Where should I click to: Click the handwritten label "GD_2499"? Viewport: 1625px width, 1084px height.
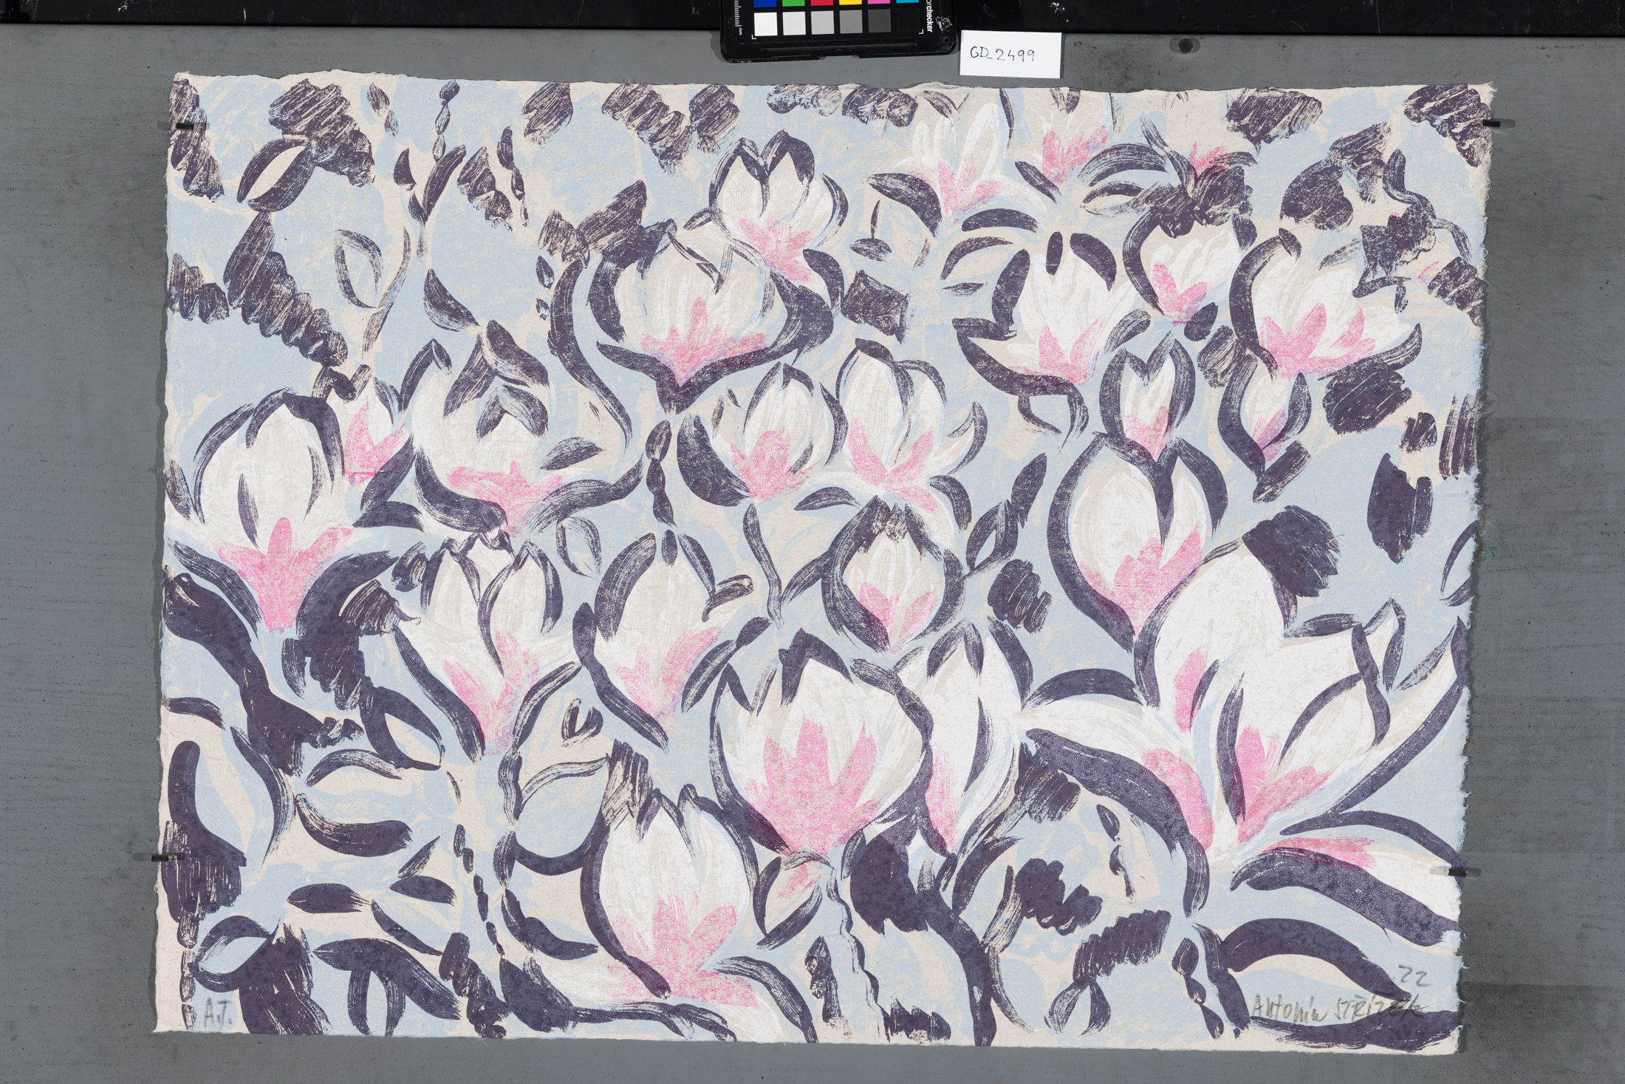(x=1004, y=55)
